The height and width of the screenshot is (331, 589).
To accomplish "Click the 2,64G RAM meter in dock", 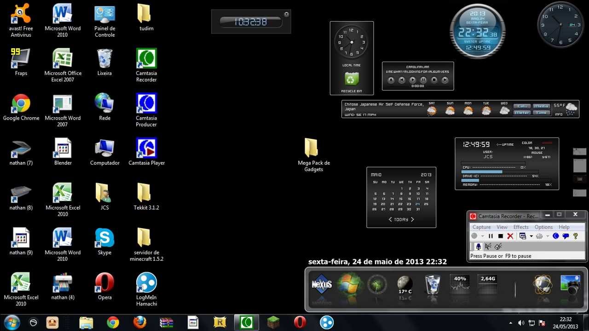I will coord(488,285).
